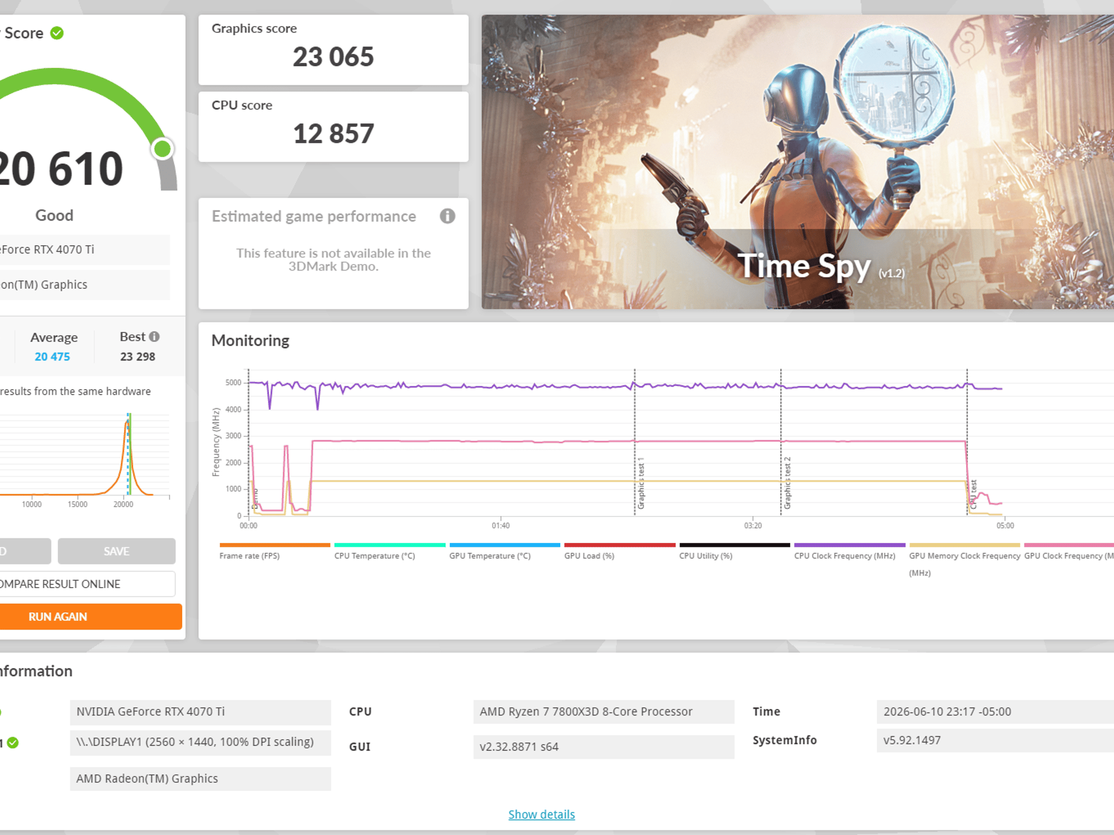
Task: Click the Time Spy benchmark banner image
Action: (x=797, y=162)
